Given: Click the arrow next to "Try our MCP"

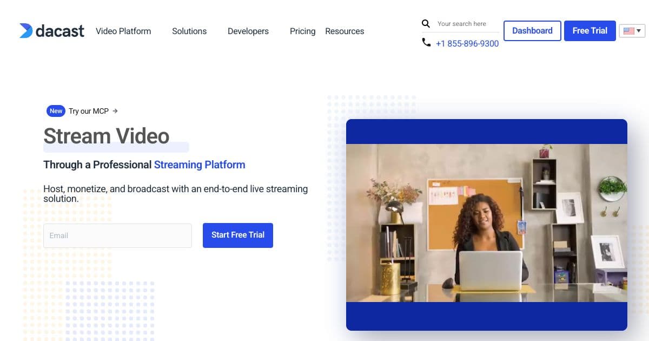Looking at the screenshot, I should pyautogui.click(x=115, y=111).
